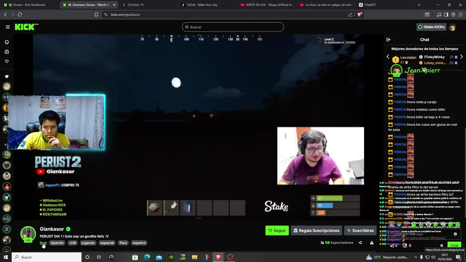Select the Perú tag
The height and width of the screenshot is (262, 466).
[x=123, y=243]
